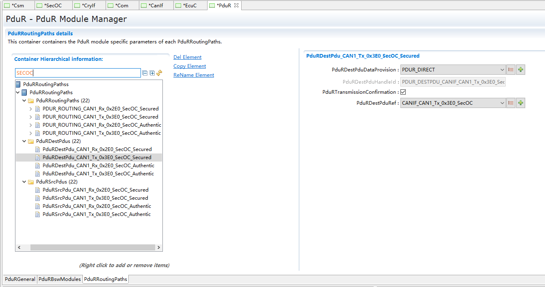Screen dimensions: 545x287
Task: Click list icon next to PduRDestPduRef
Action: click(x=511, y=103)
